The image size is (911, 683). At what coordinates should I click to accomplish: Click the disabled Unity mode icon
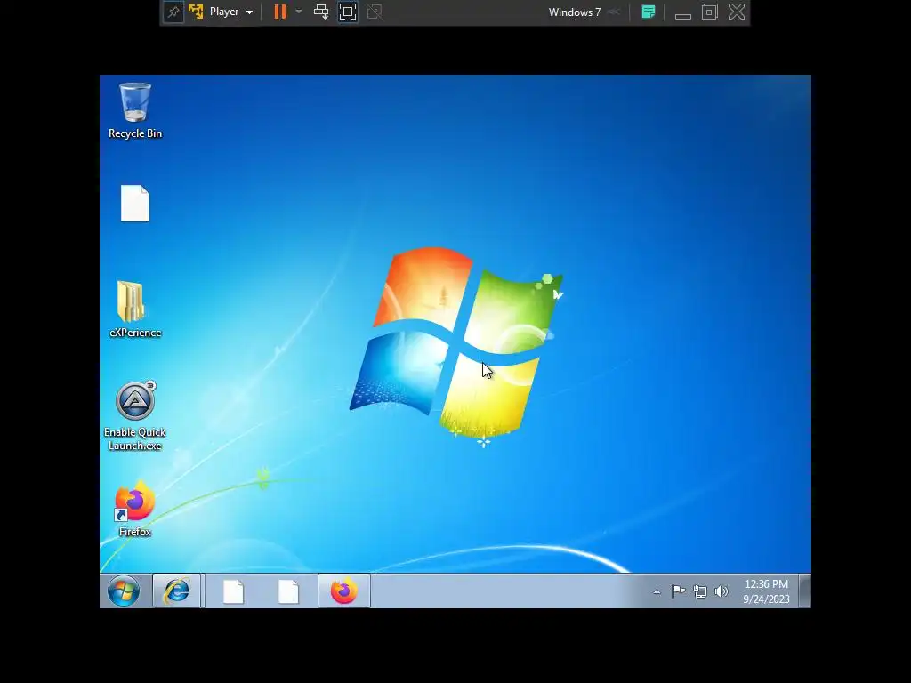[x=375, y=12]
